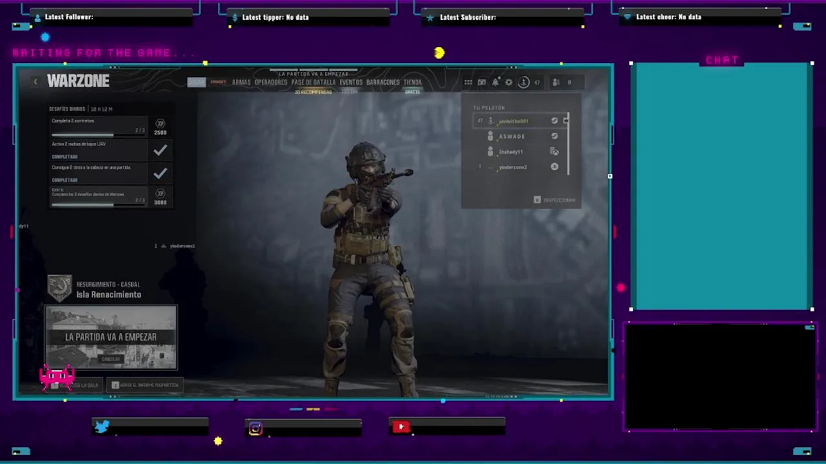Click 'Abrir el informe pospartida' button
The image size is (826, 464).
(x=145, y=385)
